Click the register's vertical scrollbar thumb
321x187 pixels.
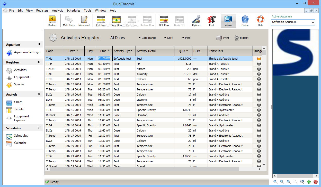(x=264, y=53)
